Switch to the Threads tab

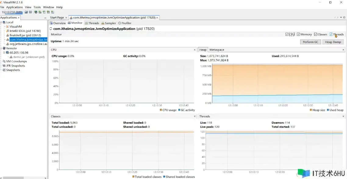pyautogui.click(x=92, y=23)
